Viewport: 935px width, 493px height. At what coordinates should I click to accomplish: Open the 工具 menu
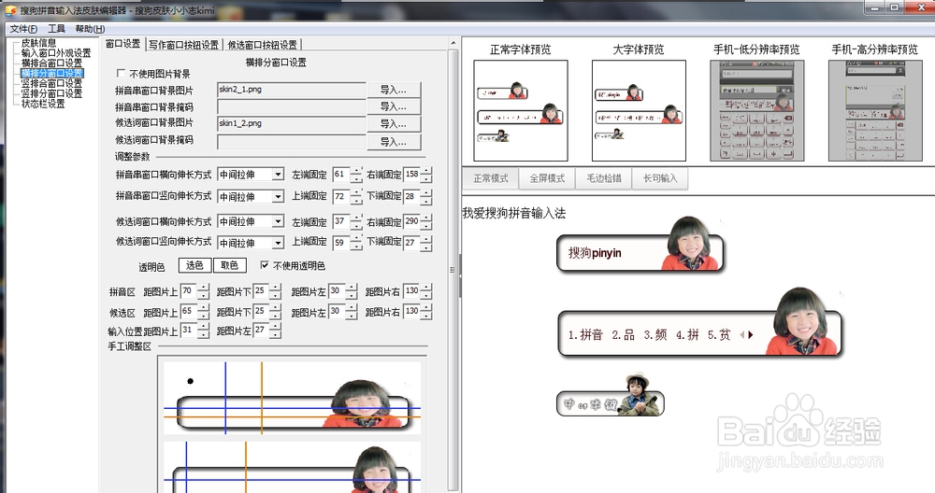click(x=57, y=29)
